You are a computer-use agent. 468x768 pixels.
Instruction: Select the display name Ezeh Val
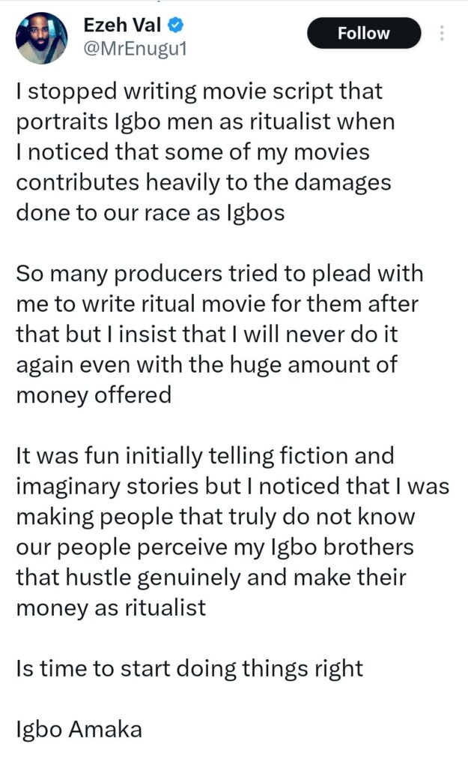(x=124, y=25)
